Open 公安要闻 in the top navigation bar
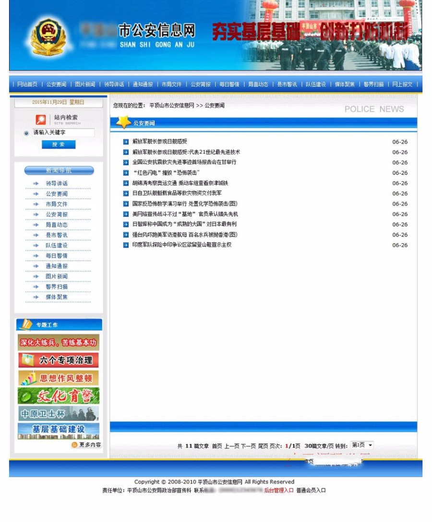Screen dimensions: 432x522 coord(56,84)
